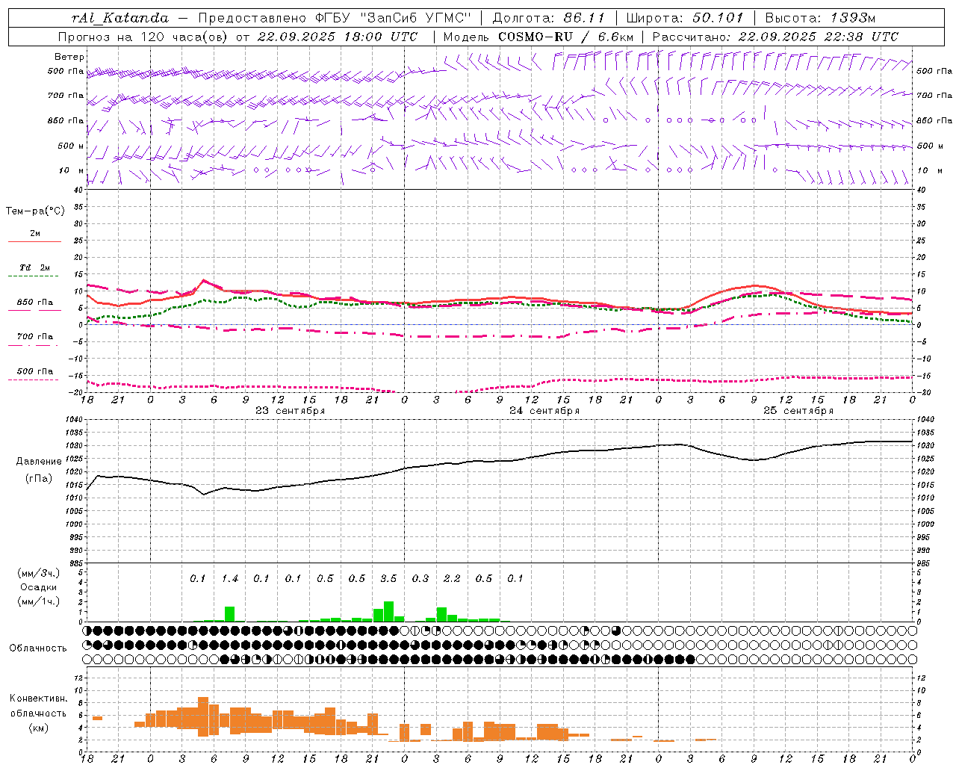Click the (мм/3ч.) units label
This screenshot has width=956, height=765.
pos(38,573)
